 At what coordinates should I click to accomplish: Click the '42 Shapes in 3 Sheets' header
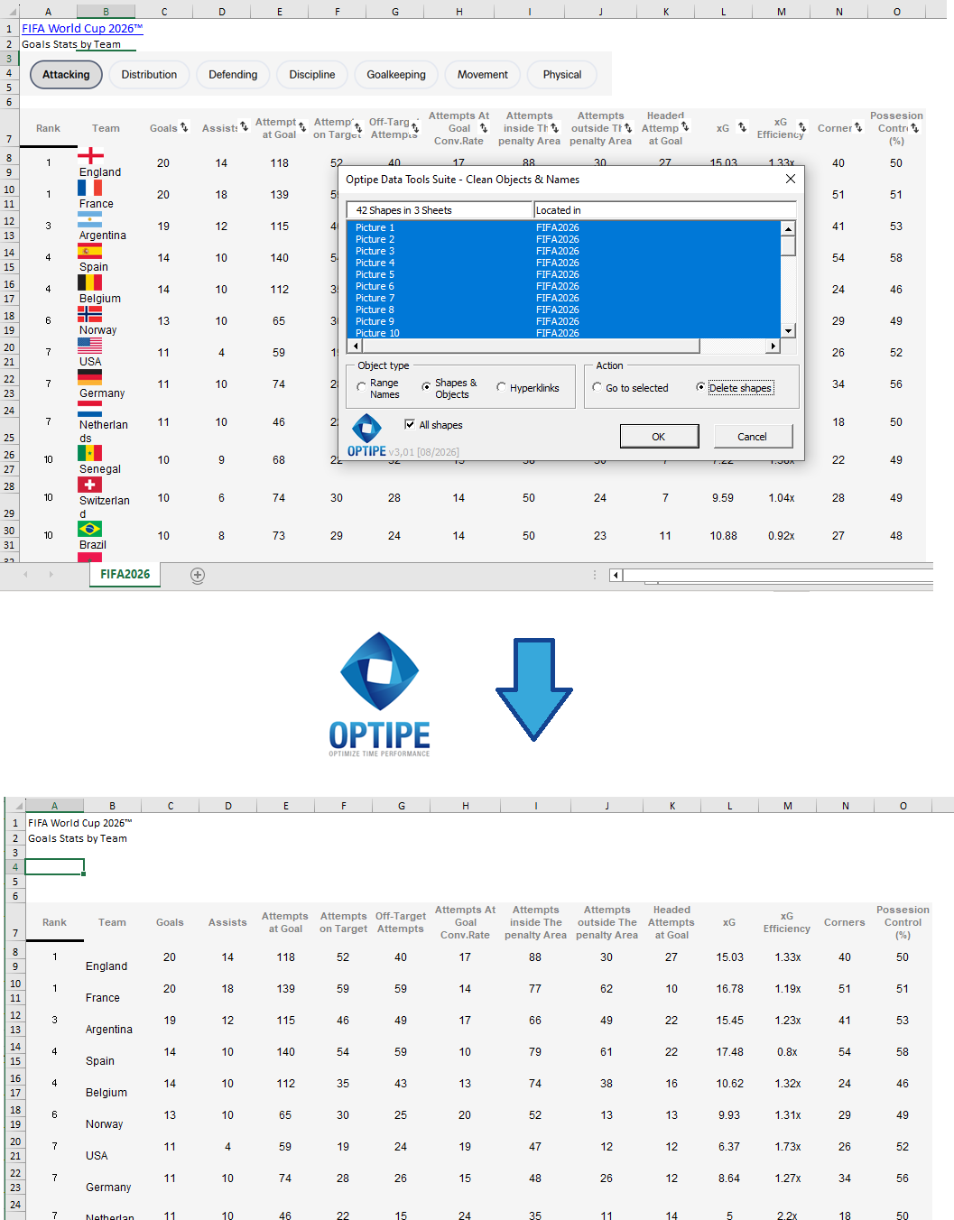coord(440,210)
